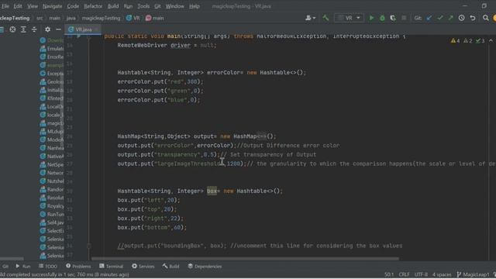The image size is (496, 279).
Task: Click the Git branch widget in status bar
Action: pyautogui.click(x=473, y=274)
